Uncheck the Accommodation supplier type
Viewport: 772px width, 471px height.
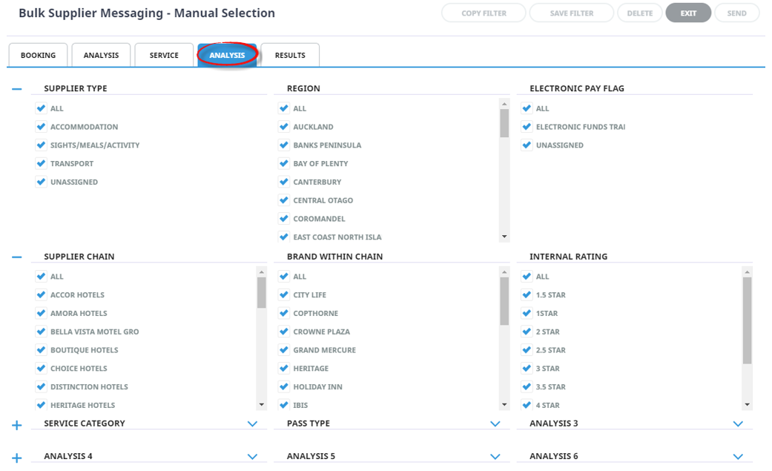(x=42, y=127)
